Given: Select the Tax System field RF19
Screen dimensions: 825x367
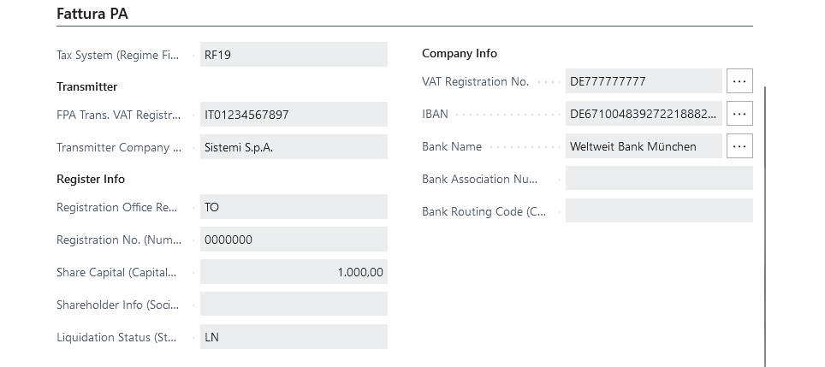Looking at the screenshot, I should pos(294,55).
